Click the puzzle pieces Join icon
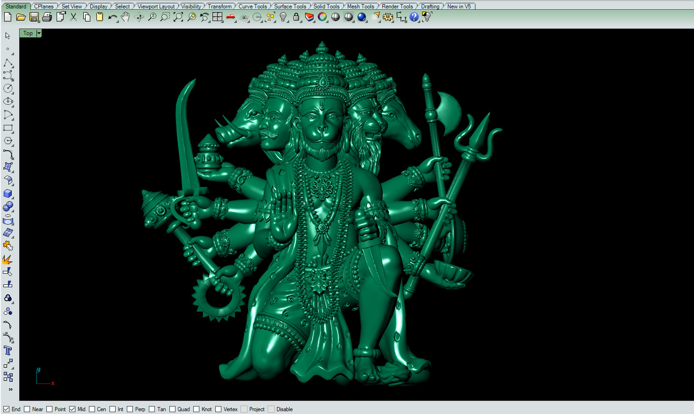694x414 pixels. 8,246
